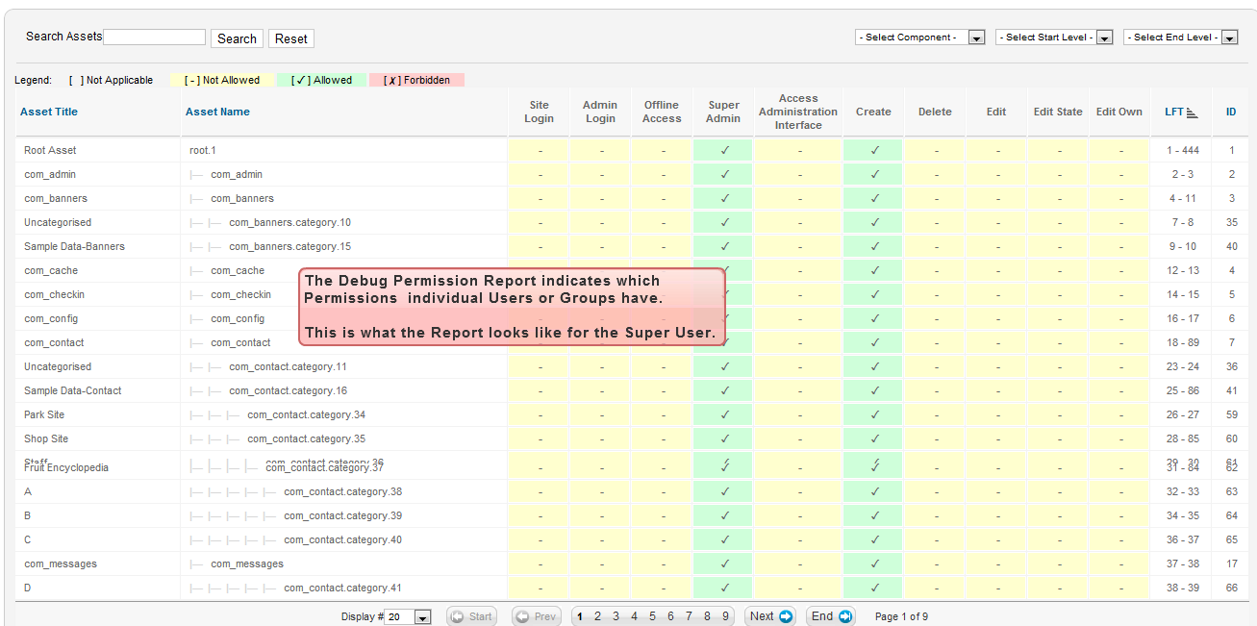Select com_checkin in the Asset Title column

pyautogui.click(x=54, y=294)
